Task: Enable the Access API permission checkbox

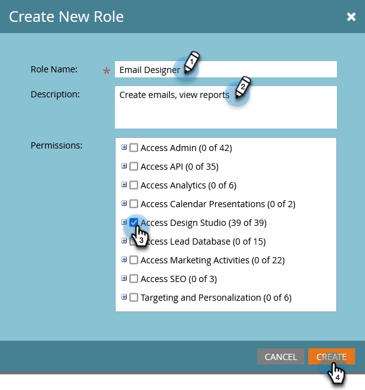Action: click(x=134, y=167)
